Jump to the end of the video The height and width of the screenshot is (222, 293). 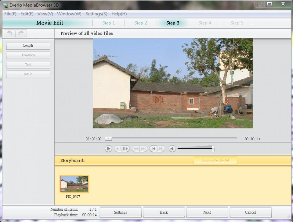point(161,149)
